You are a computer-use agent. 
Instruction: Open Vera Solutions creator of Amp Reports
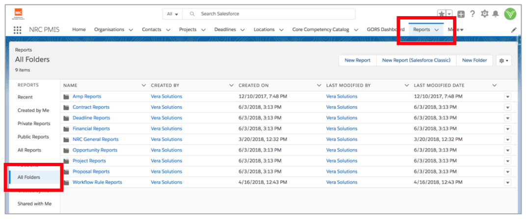166,96
